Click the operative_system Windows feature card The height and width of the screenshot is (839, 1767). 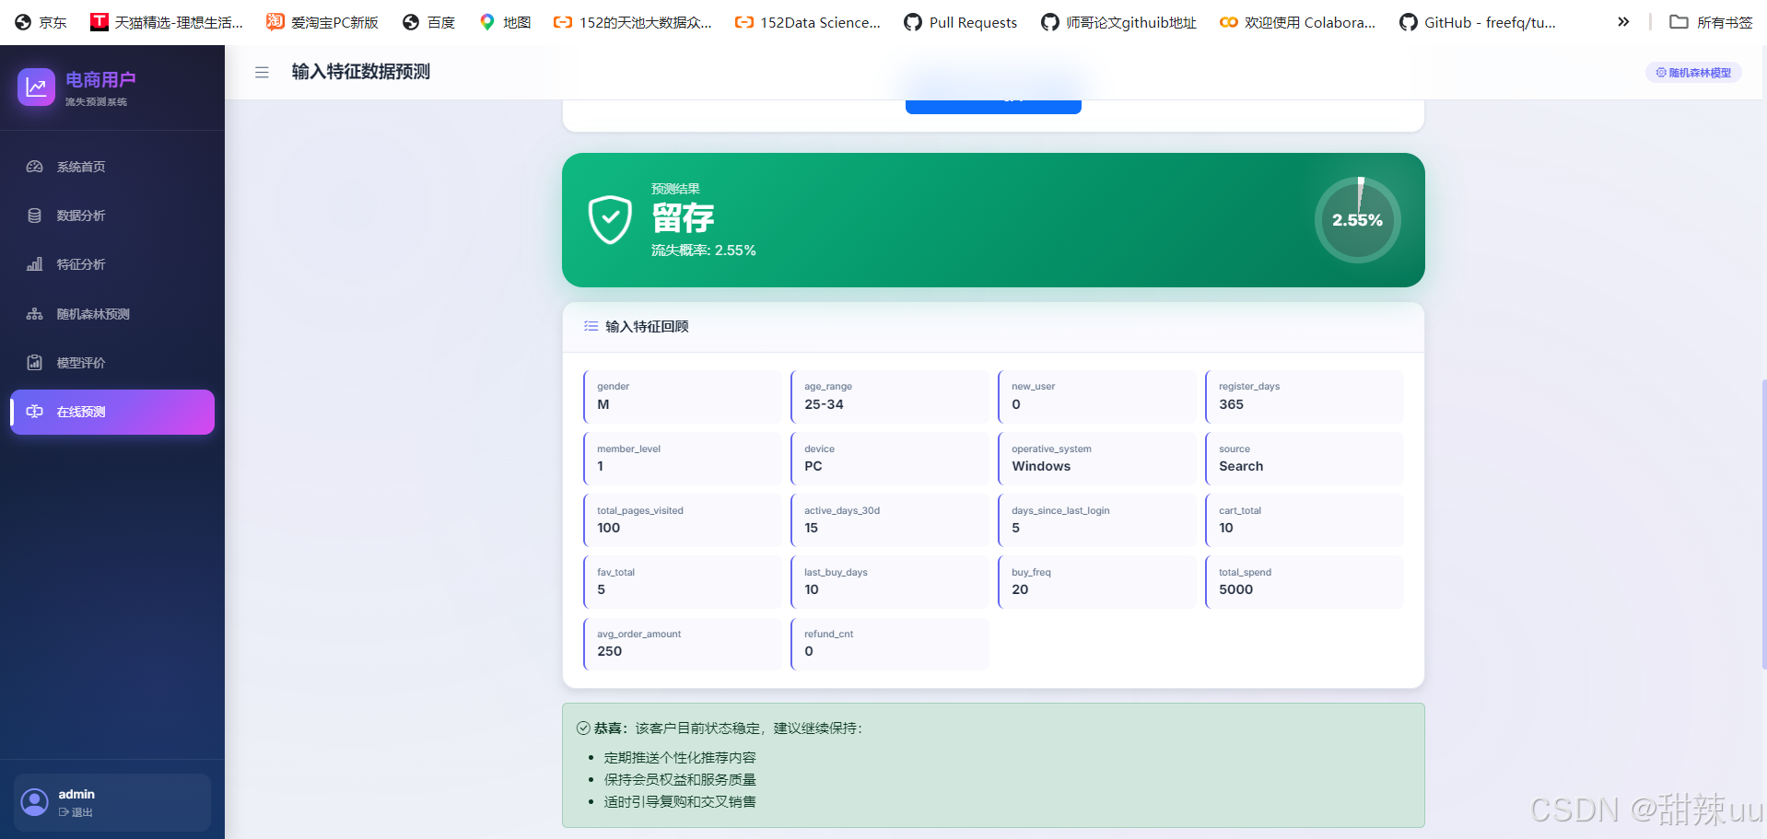coord(1096,459)
